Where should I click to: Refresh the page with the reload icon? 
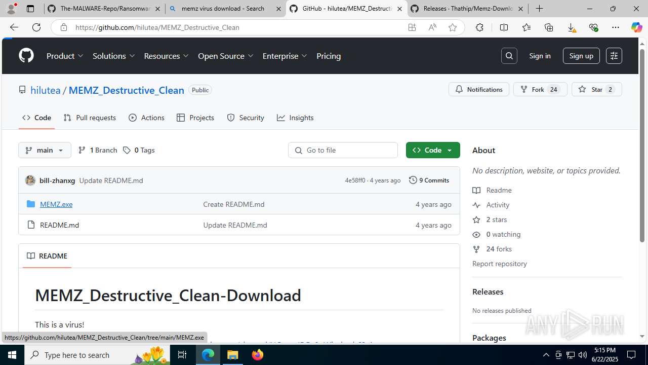pos(36,27)
